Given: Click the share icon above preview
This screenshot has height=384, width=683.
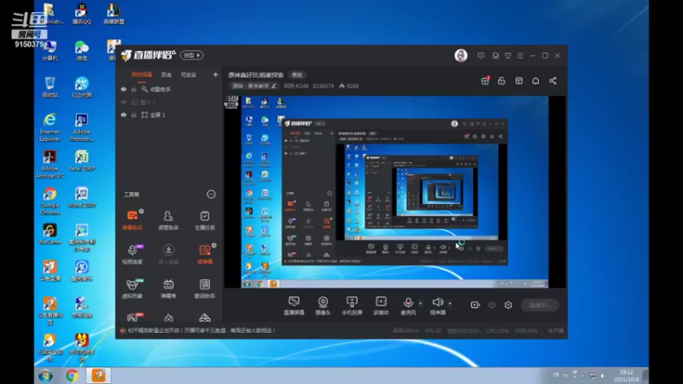Looking at the screenshot, I should [x=552, y=81].
